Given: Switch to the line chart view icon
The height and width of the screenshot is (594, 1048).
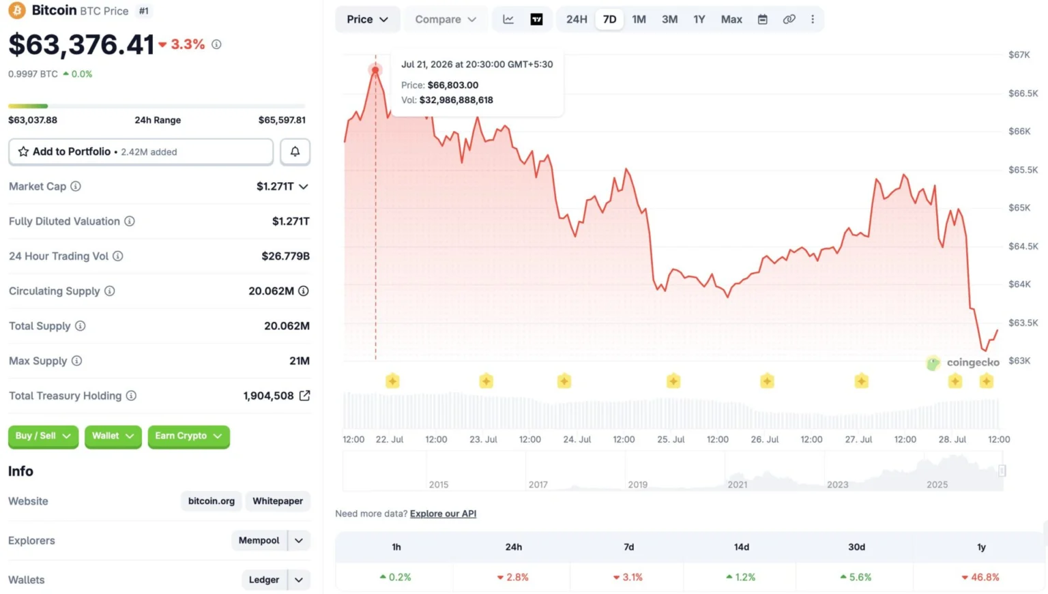Looking at the screenshot, I should (x=508, y=19).
